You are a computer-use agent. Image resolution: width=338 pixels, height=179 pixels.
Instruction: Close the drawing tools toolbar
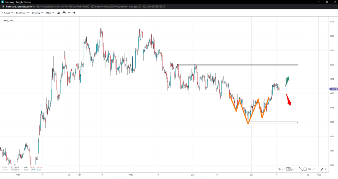pyautogui.click(x=326, y=169)
